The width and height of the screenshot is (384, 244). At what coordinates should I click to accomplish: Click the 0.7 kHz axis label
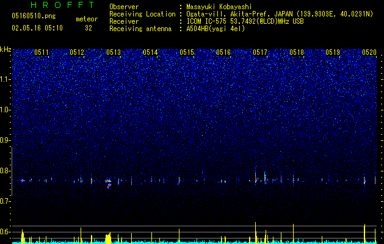tap(5, 201)
